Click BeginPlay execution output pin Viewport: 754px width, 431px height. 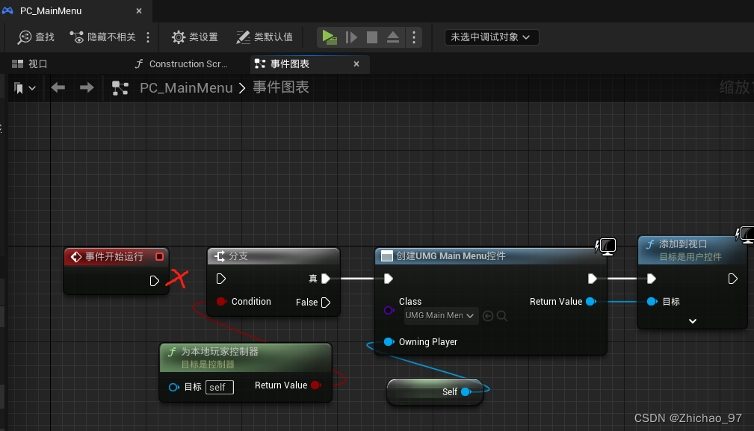coord(154,281)
